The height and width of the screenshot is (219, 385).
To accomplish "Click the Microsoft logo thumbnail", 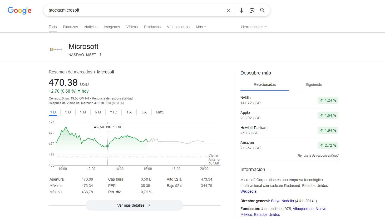I will [56, 49].
